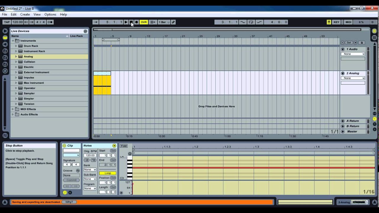Image resolution: width=379 pixels, height=213 pixels.
Task: Show the In/Out section I-O icon
Action: pyautogui.click(x=375, y=114)
